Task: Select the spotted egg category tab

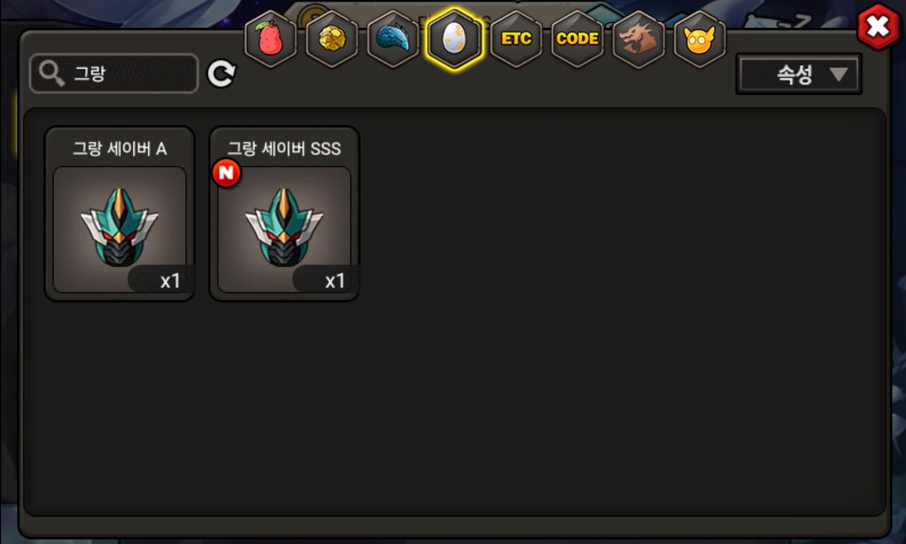Action: point(455,39)
